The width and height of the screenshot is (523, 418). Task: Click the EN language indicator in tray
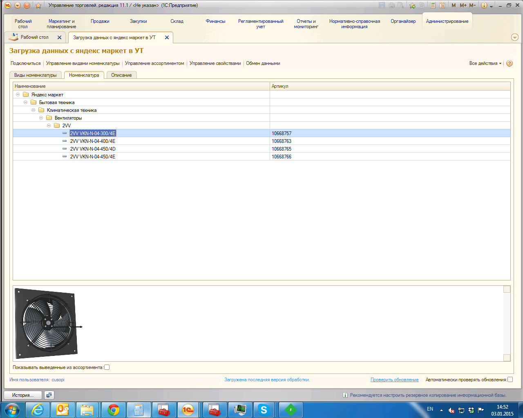point(430,409)
